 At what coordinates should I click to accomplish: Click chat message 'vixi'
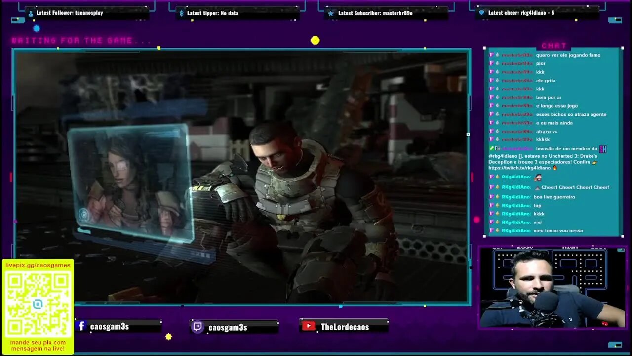coord(537,222)
